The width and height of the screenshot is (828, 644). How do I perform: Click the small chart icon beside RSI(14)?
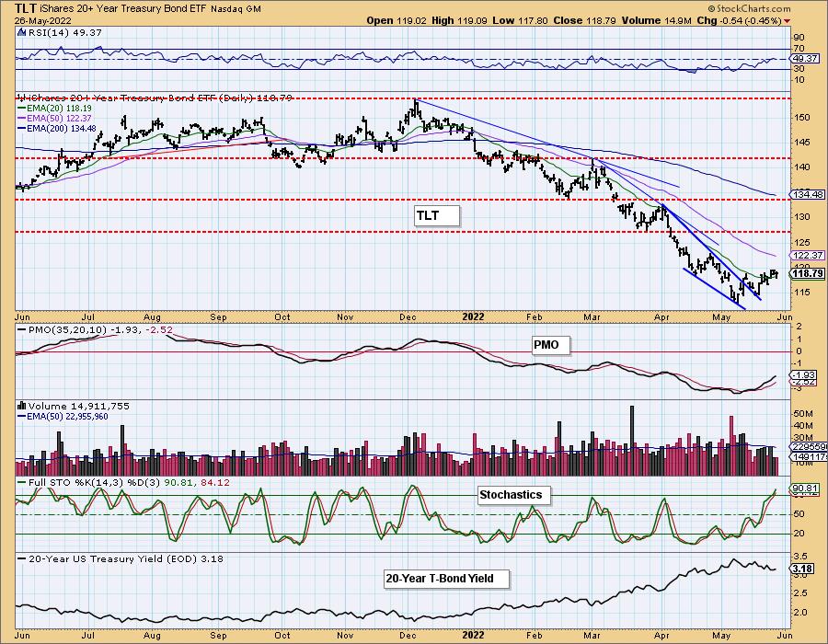coord(21,32)
